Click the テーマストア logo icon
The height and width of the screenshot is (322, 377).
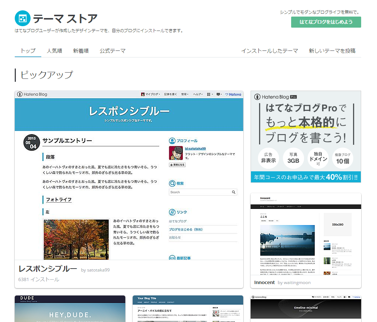(22, 18)
